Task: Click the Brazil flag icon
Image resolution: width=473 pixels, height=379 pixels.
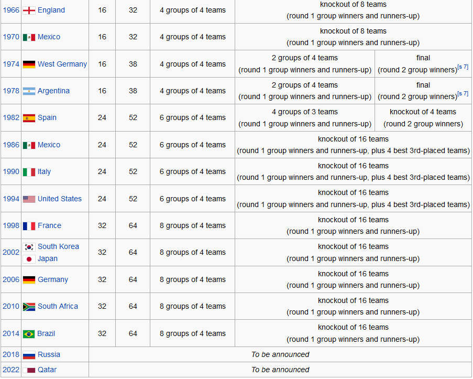Action: pyautogui.click(x=29, y=334)
